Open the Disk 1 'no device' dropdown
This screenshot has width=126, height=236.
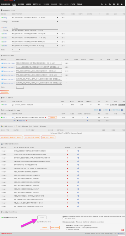(35, 28)
